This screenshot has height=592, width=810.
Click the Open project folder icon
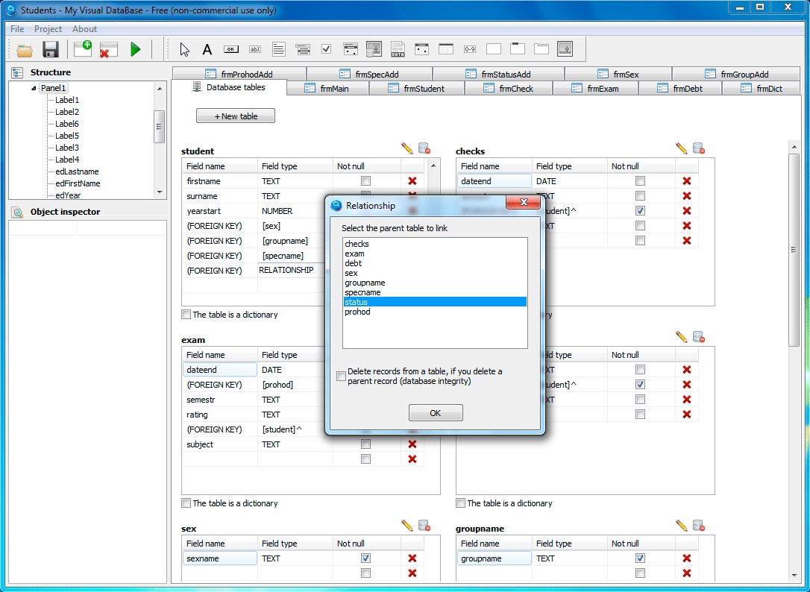click(x=25, y=50)
